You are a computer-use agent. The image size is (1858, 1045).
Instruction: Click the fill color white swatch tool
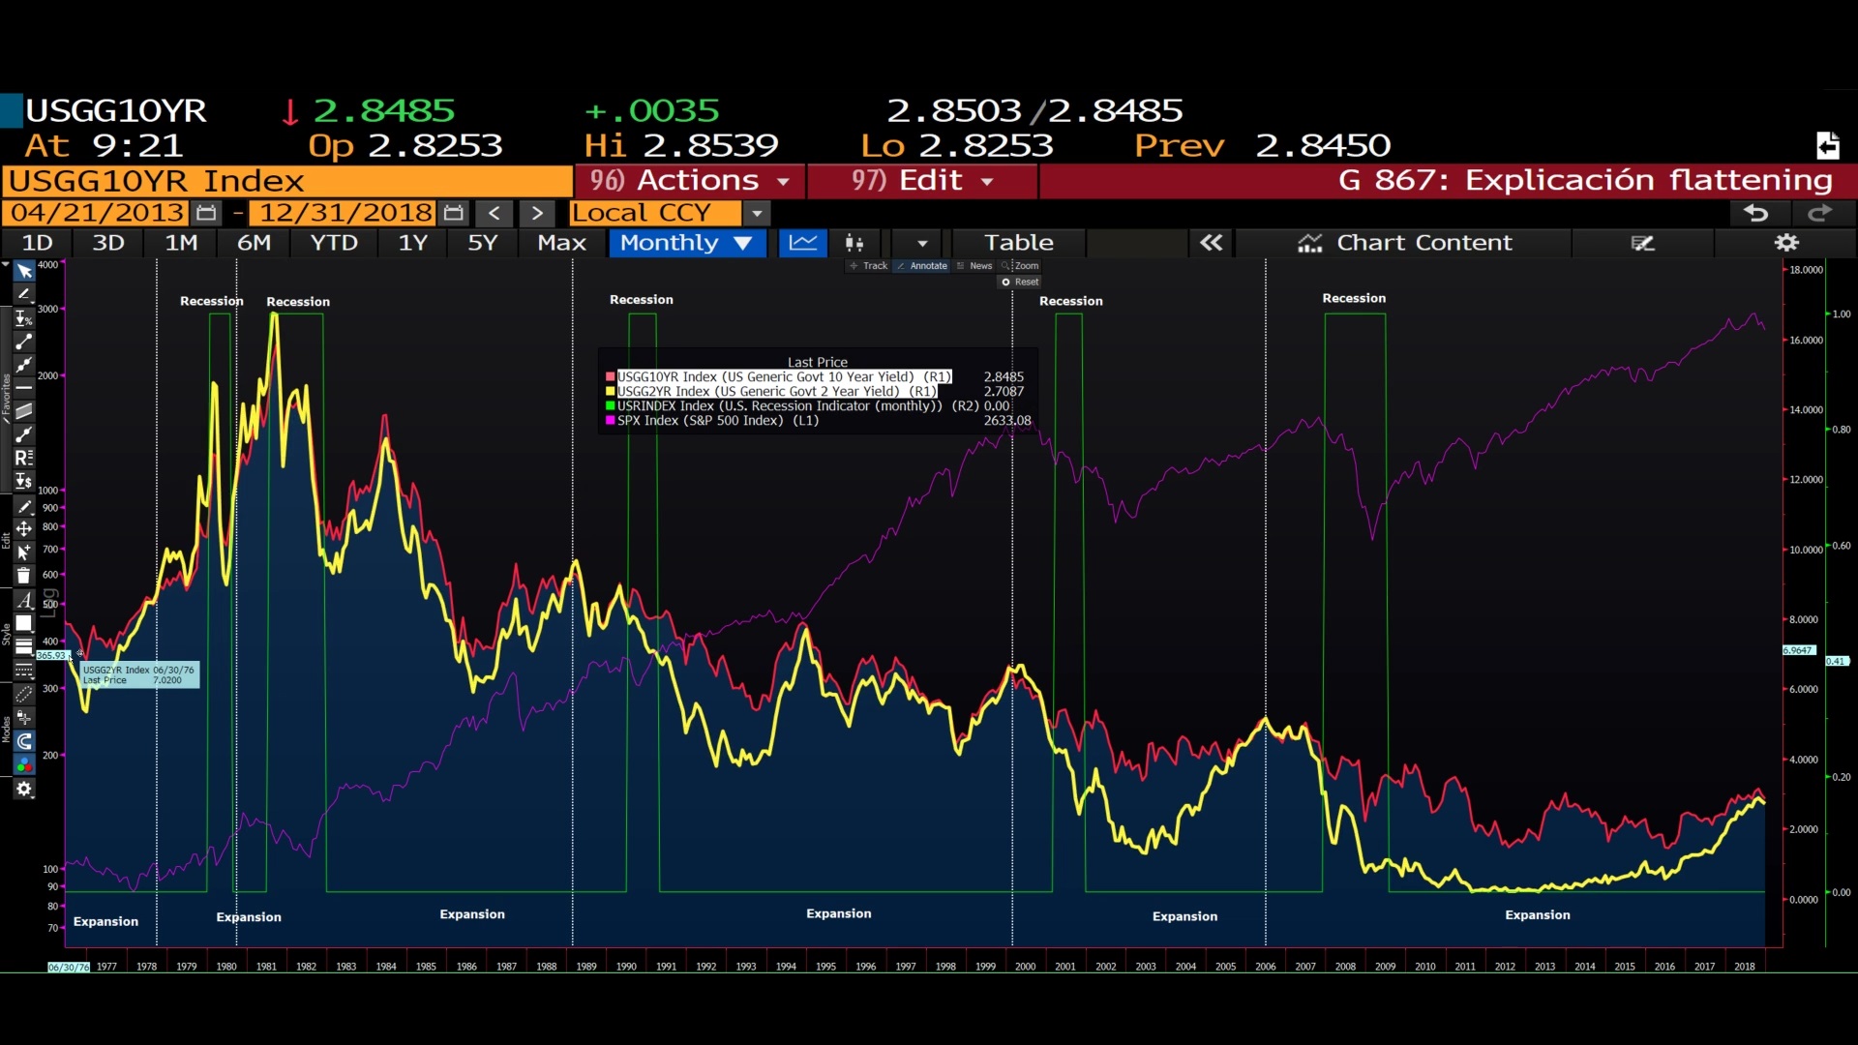[24, 624]
